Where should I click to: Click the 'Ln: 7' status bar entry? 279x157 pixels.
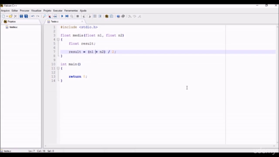pyautogui.click(x=32, y=151)
